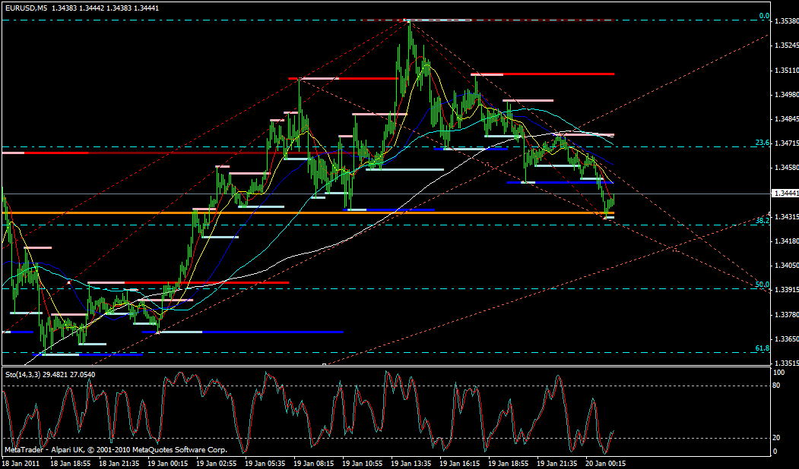Click the 61.8 Fibonacci level label

point(762,348)
